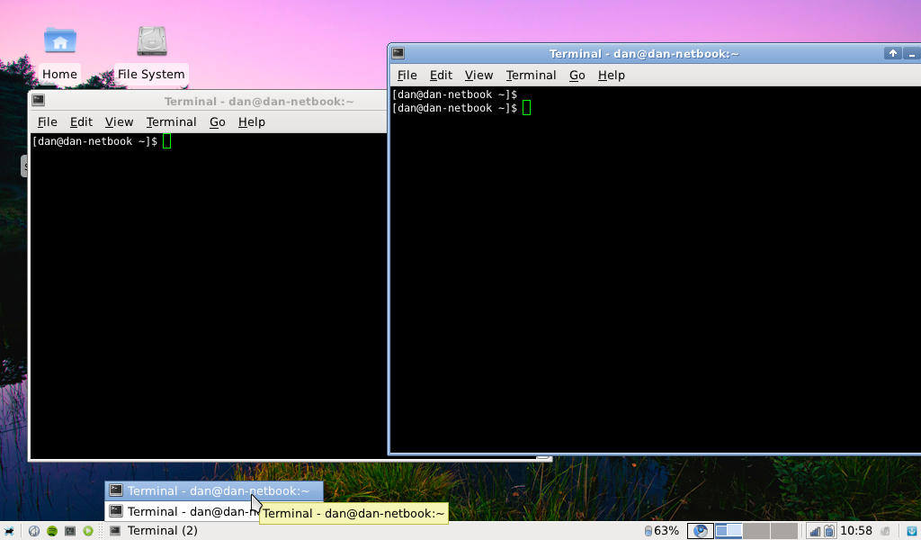The image size is (921, 540).
Task: Click the blue download arrow panel icon
Action: (911, 531)
